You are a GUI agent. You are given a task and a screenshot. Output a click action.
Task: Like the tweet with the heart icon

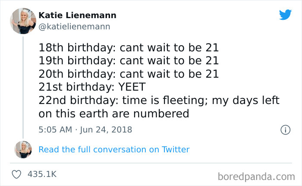click(x=17, y=174)
